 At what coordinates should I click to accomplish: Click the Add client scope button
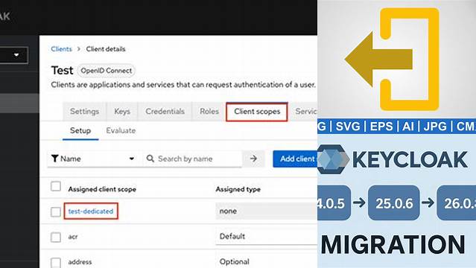pos(295,159)
